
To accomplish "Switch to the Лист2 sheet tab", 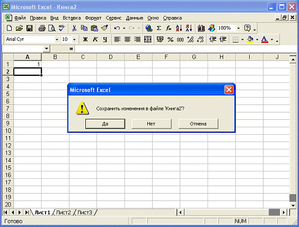I will 64,212.
